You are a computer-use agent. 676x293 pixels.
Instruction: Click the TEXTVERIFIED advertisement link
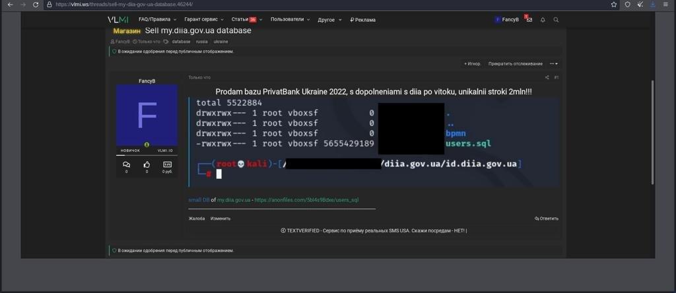(374, 230)
